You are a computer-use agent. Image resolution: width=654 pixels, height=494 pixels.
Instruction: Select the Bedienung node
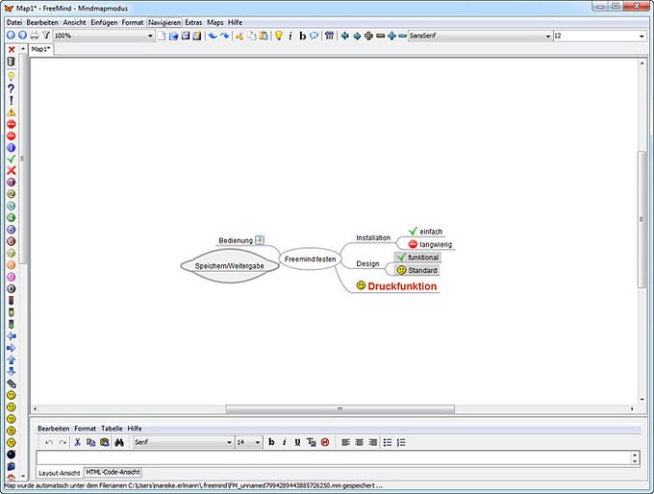click(x=241, y=240)
